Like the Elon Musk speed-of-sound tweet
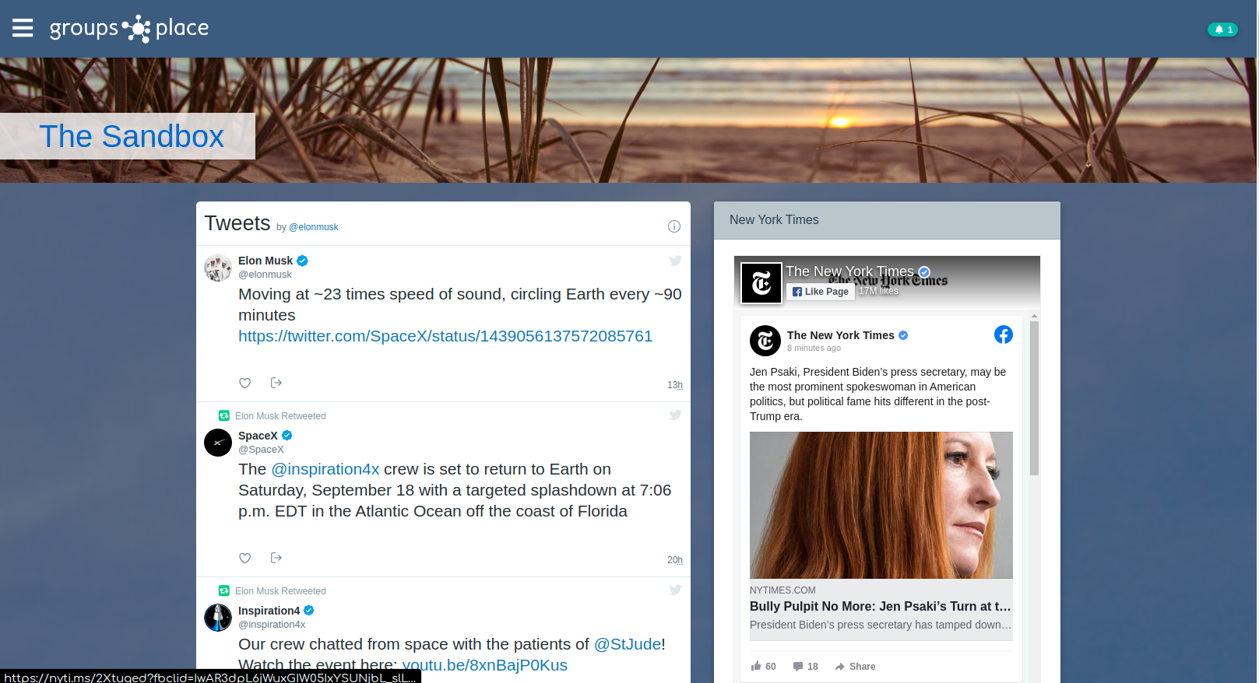 coord(244,383)
